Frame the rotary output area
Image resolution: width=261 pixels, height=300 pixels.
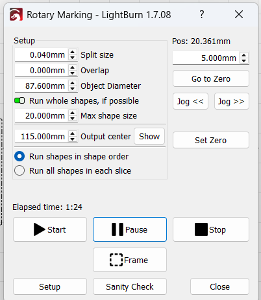[130, 260]
